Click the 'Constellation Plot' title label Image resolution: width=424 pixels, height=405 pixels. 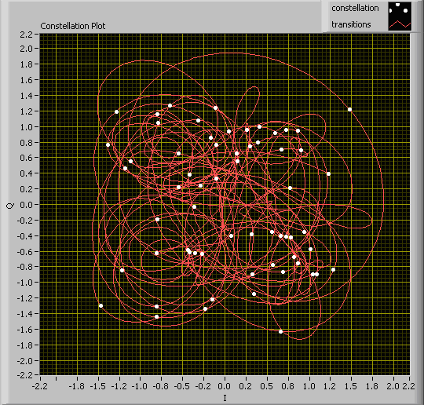(x=73, y=26)
